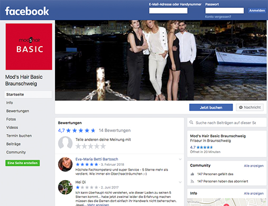Open Hei Di profile name

click(x=81, y=182)
